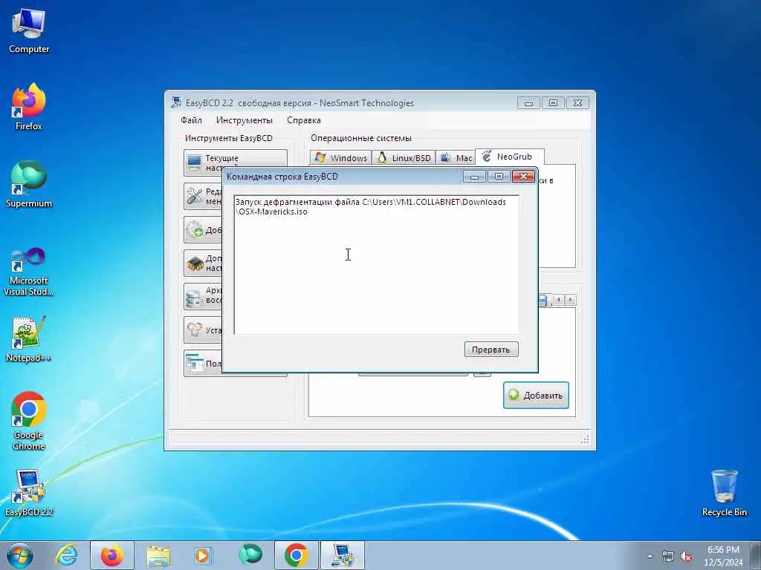761x570 pixels.
Task: Open the File Explorer taskbar icon
Action: pyautogui.click(x=158, y=555)
